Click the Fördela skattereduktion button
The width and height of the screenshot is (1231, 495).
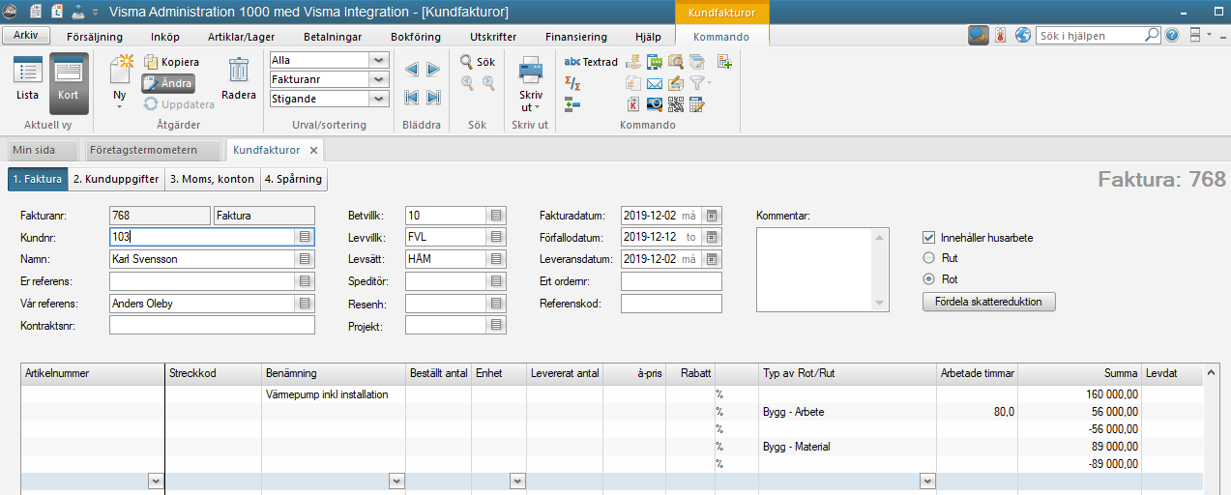[x=988, y=302]
